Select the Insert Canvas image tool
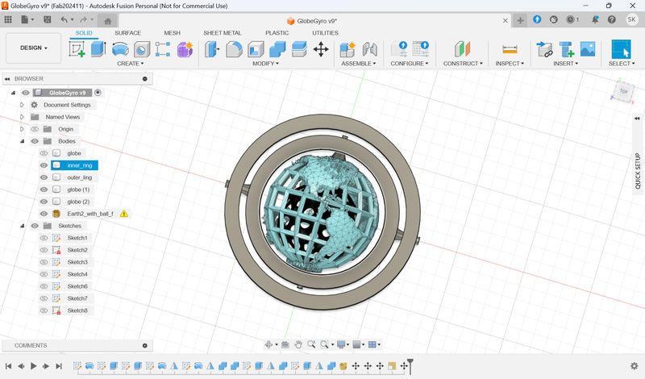This screenshot has width=645, height=379. [588, 49]
